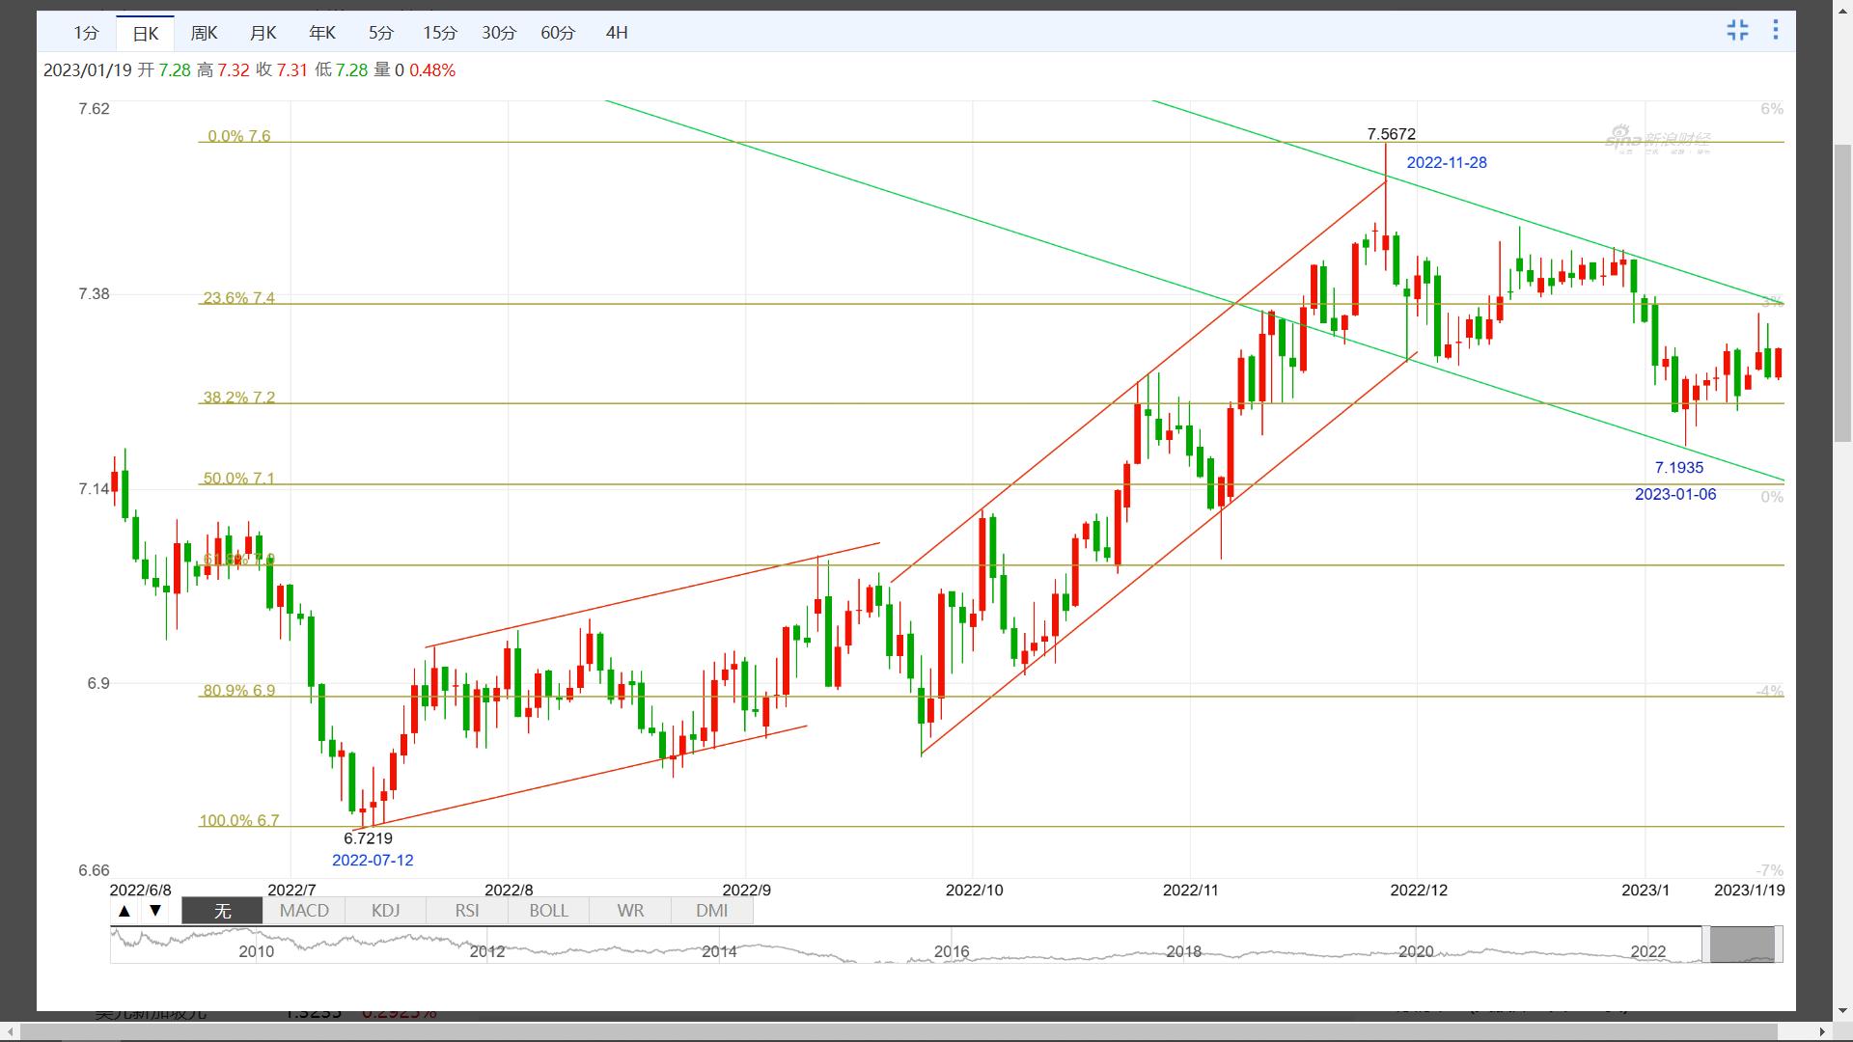Toggle the RSI indicator
This screenshot has width=1853, height=1042.
coord(467,911)
